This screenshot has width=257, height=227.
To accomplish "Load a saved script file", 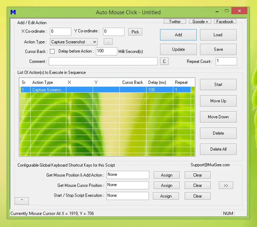I will point(218,35).
